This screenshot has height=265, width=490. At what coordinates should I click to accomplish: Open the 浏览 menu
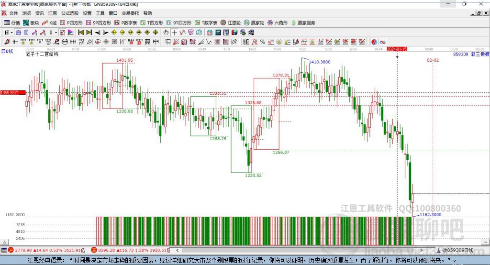27,13
